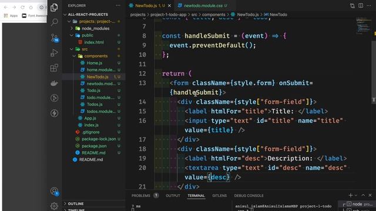The image size is (376, 211).
Task: Collapse the public folder
Action: click(x=93, y=35)
